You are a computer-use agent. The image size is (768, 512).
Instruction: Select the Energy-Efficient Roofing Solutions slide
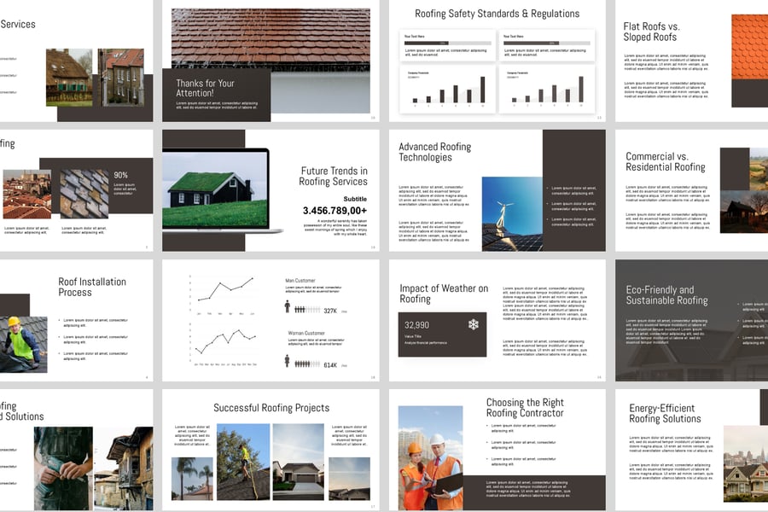(691, 450)
